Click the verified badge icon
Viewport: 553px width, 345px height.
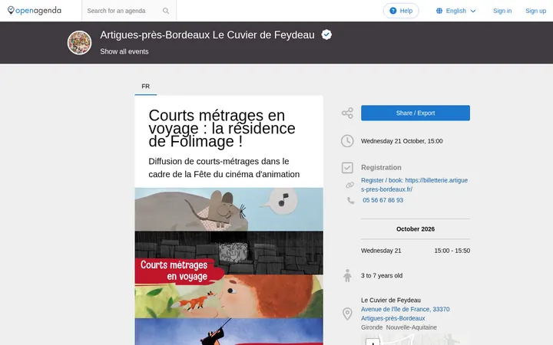pos(326,34)
